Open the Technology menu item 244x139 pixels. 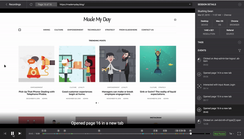click(x=94, y=30)
